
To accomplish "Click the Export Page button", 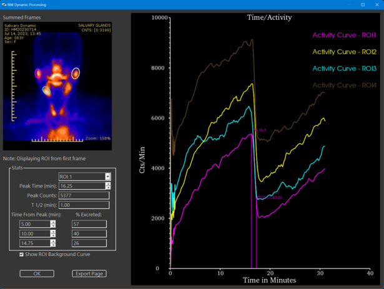I will (89, 273).
